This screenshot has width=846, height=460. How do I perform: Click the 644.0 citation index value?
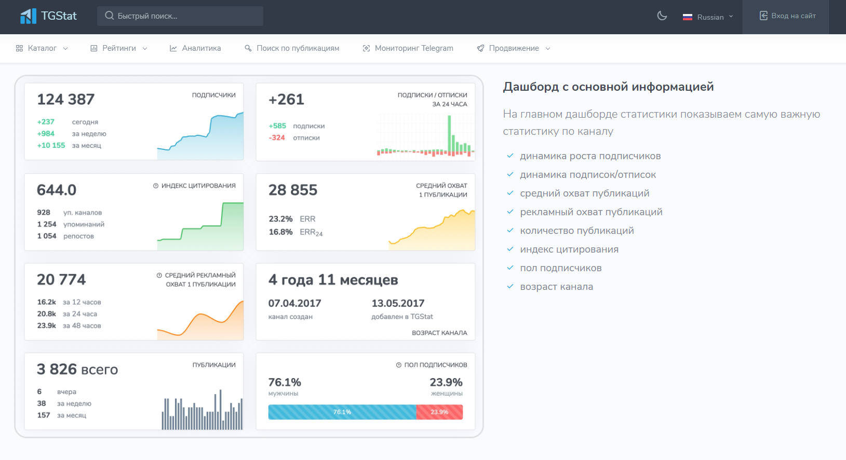pyautogui.click(x=57, y=190)
